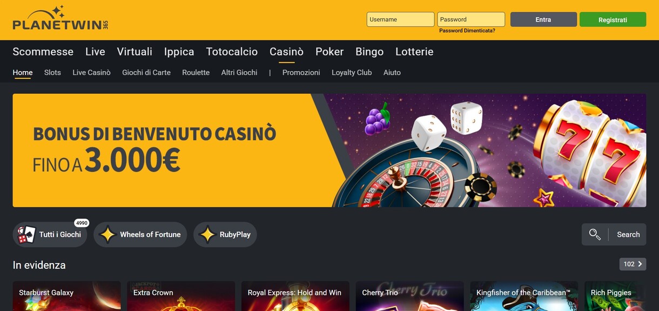Open the Live Casinò tab
Screen dimensions: 659x311
point(92,72)
